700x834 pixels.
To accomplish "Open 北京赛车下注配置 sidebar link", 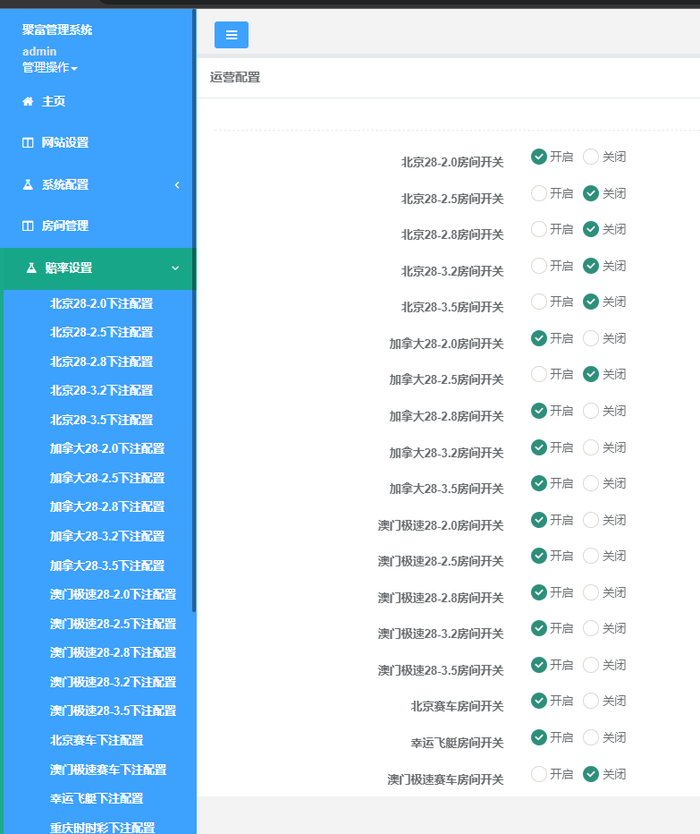I will (x=97, y=740).
